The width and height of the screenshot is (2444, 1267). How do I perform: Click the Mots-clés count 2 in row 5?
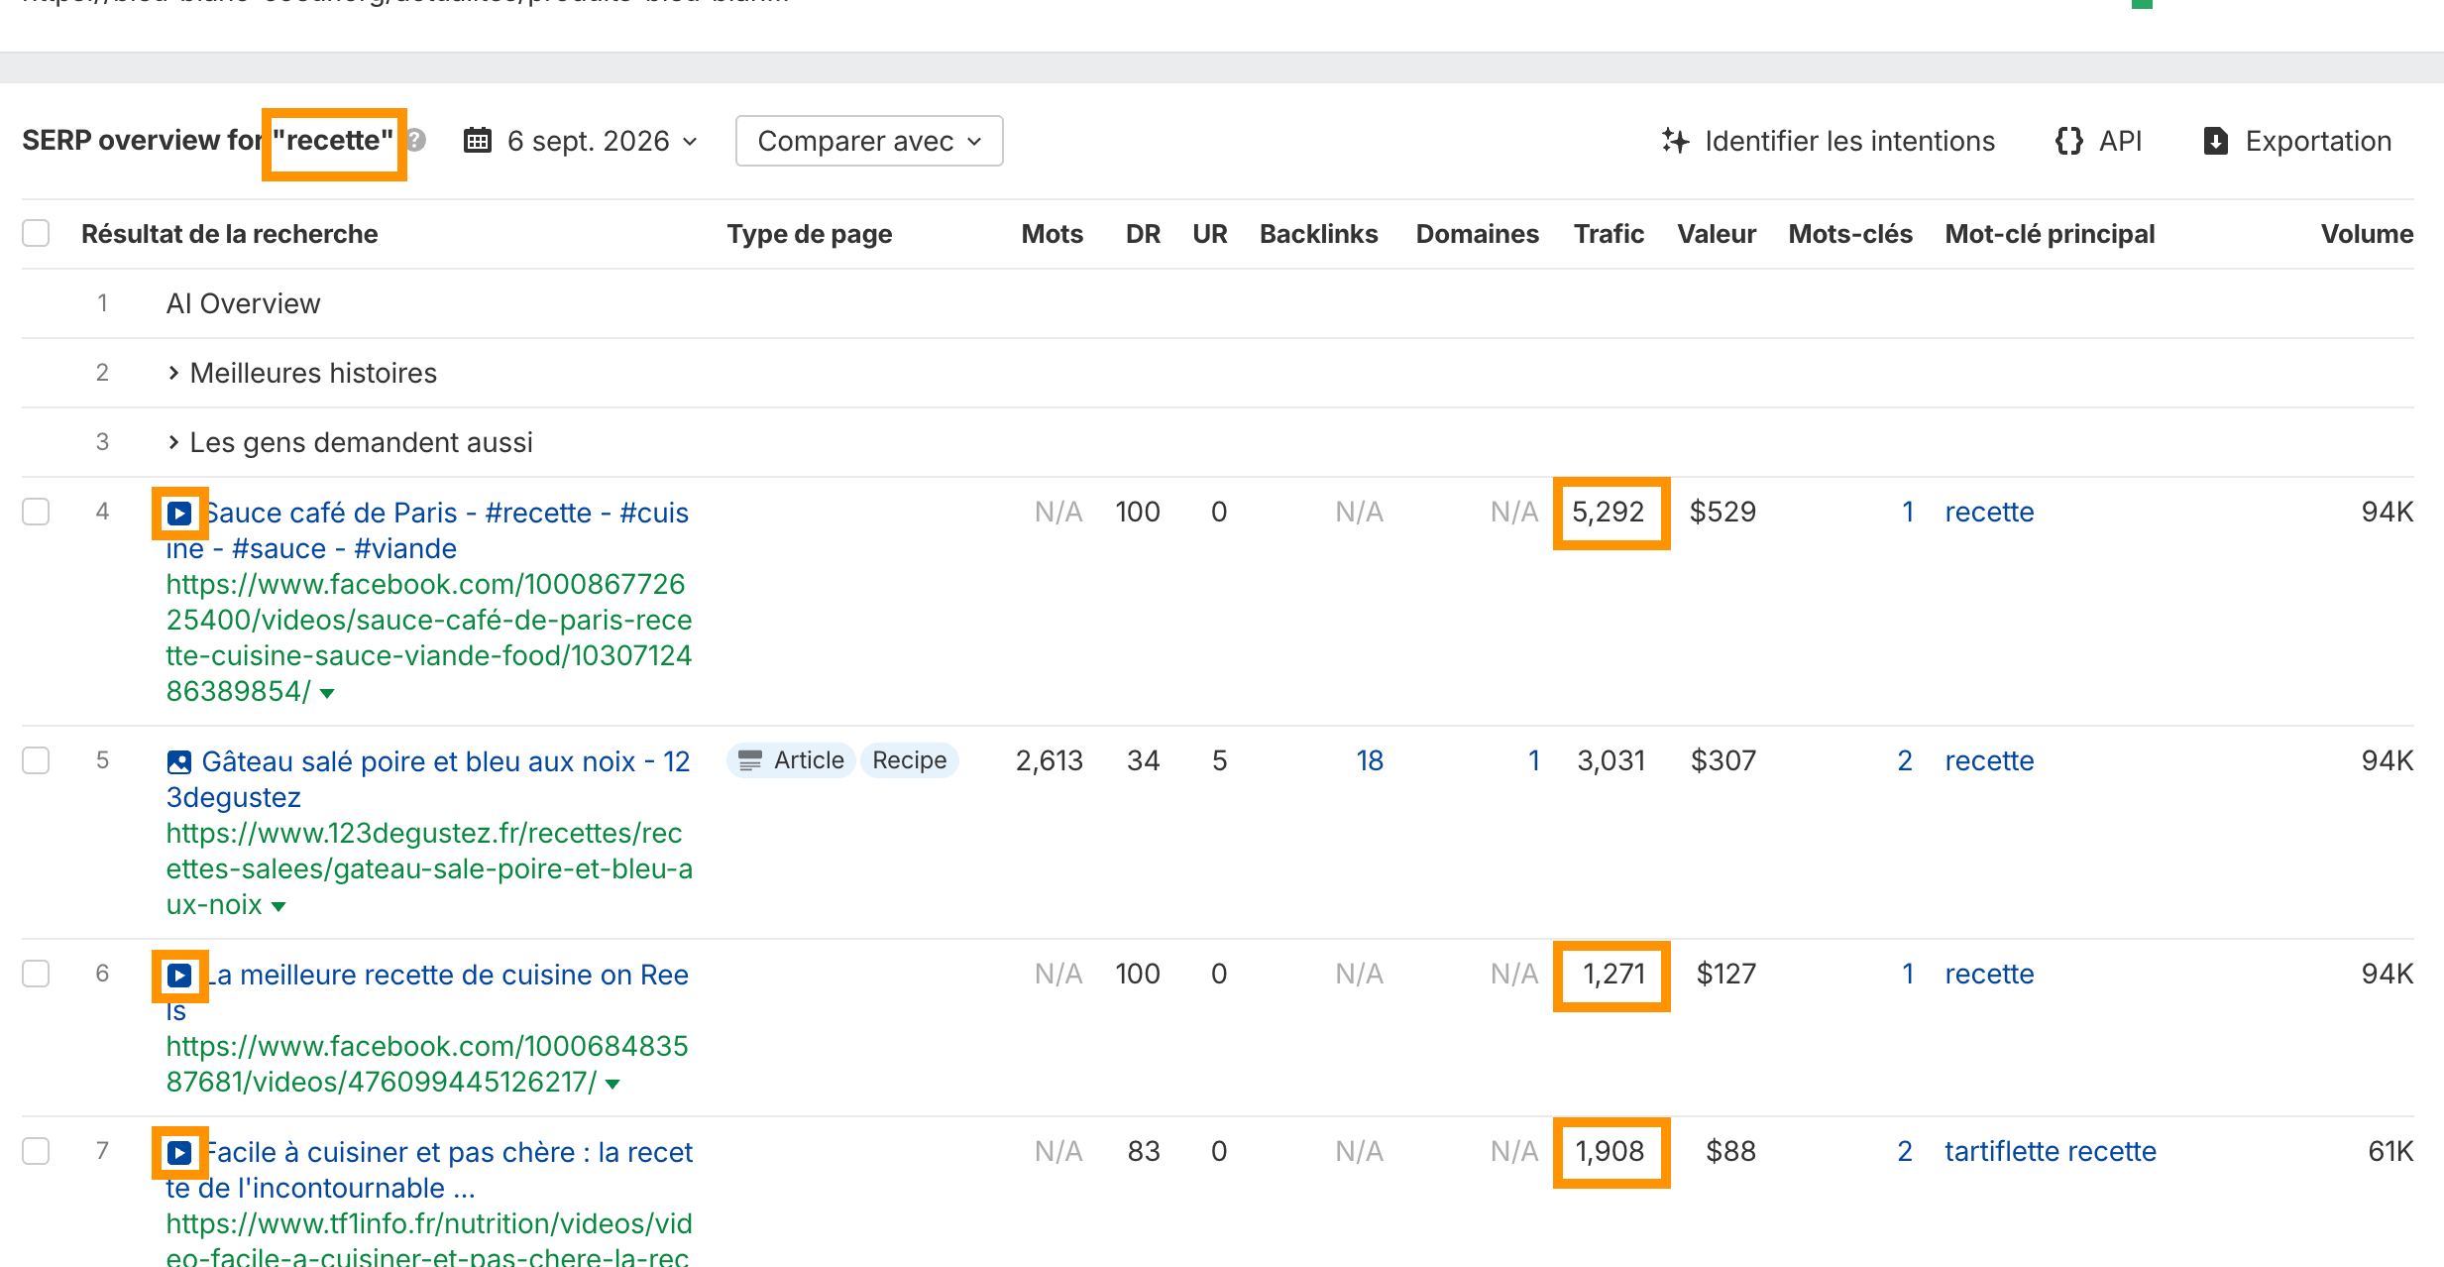click(x=1904, y=760)
